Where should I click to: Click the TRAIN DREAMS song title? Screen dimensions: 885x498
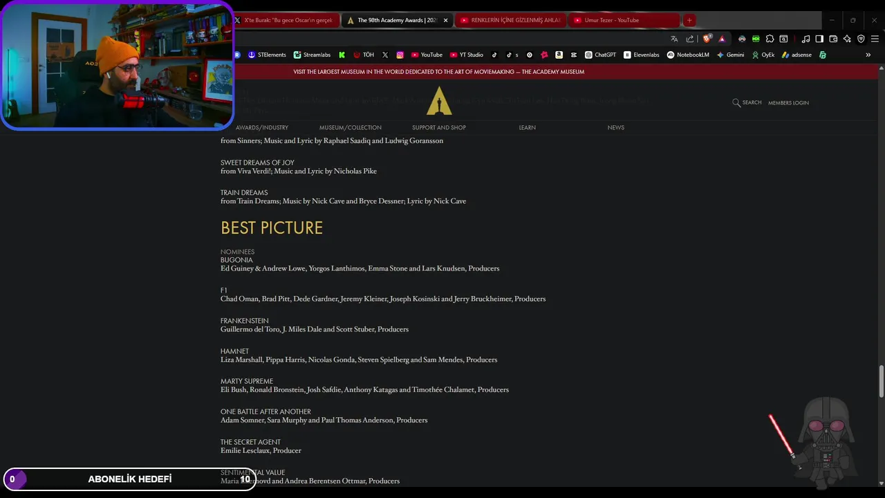click(244, 192)
